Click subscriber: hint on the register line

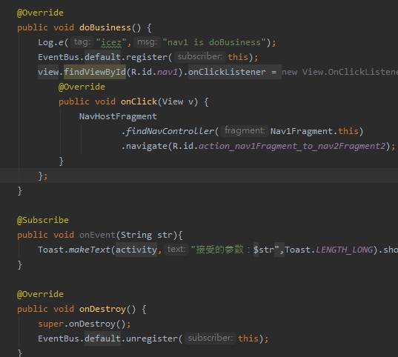(x=200, y=56)
